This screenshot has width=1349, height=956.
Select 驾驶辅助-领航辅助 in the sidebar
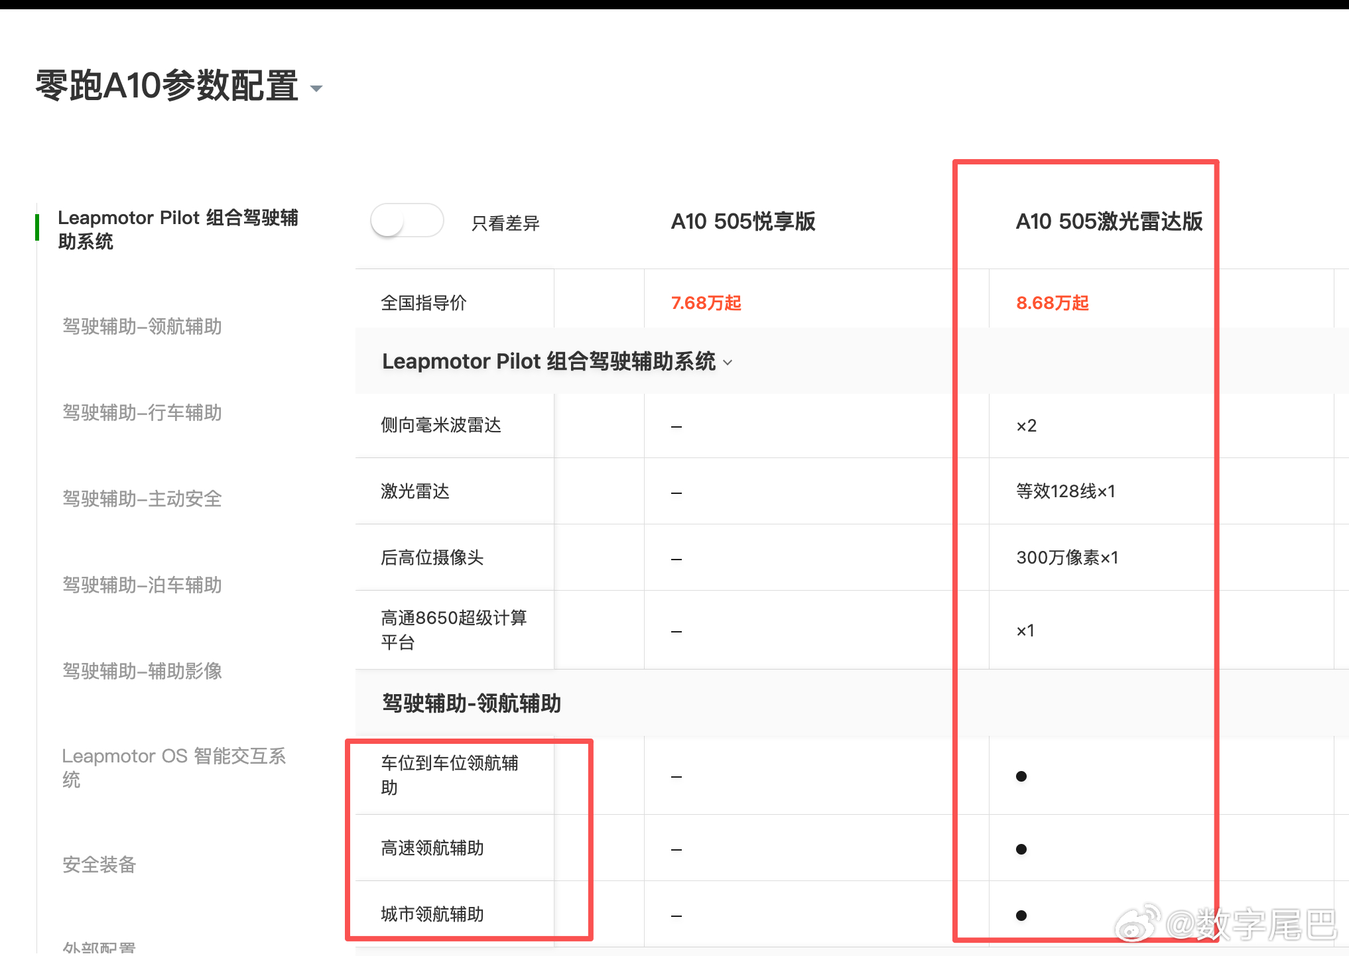point(141,327)
